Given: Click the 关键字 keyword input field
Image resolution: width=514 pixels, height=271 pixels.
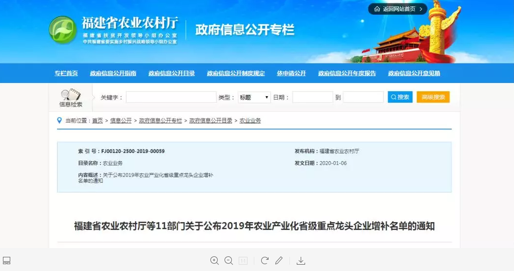Looking at the screenshot, I should pyautogui.click(x=171, y=97).
